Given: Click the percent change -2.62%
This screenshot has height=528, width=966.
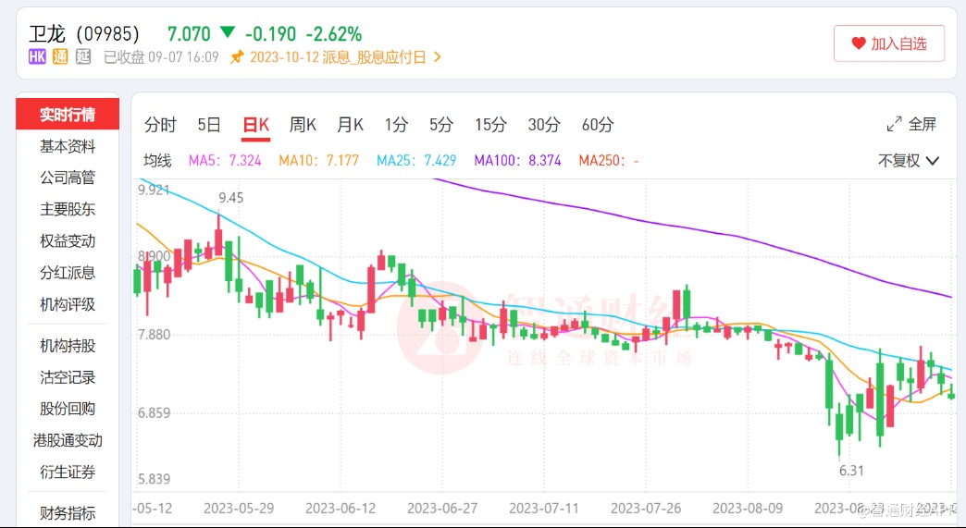Looking at the screenshot, I should 334,33.
